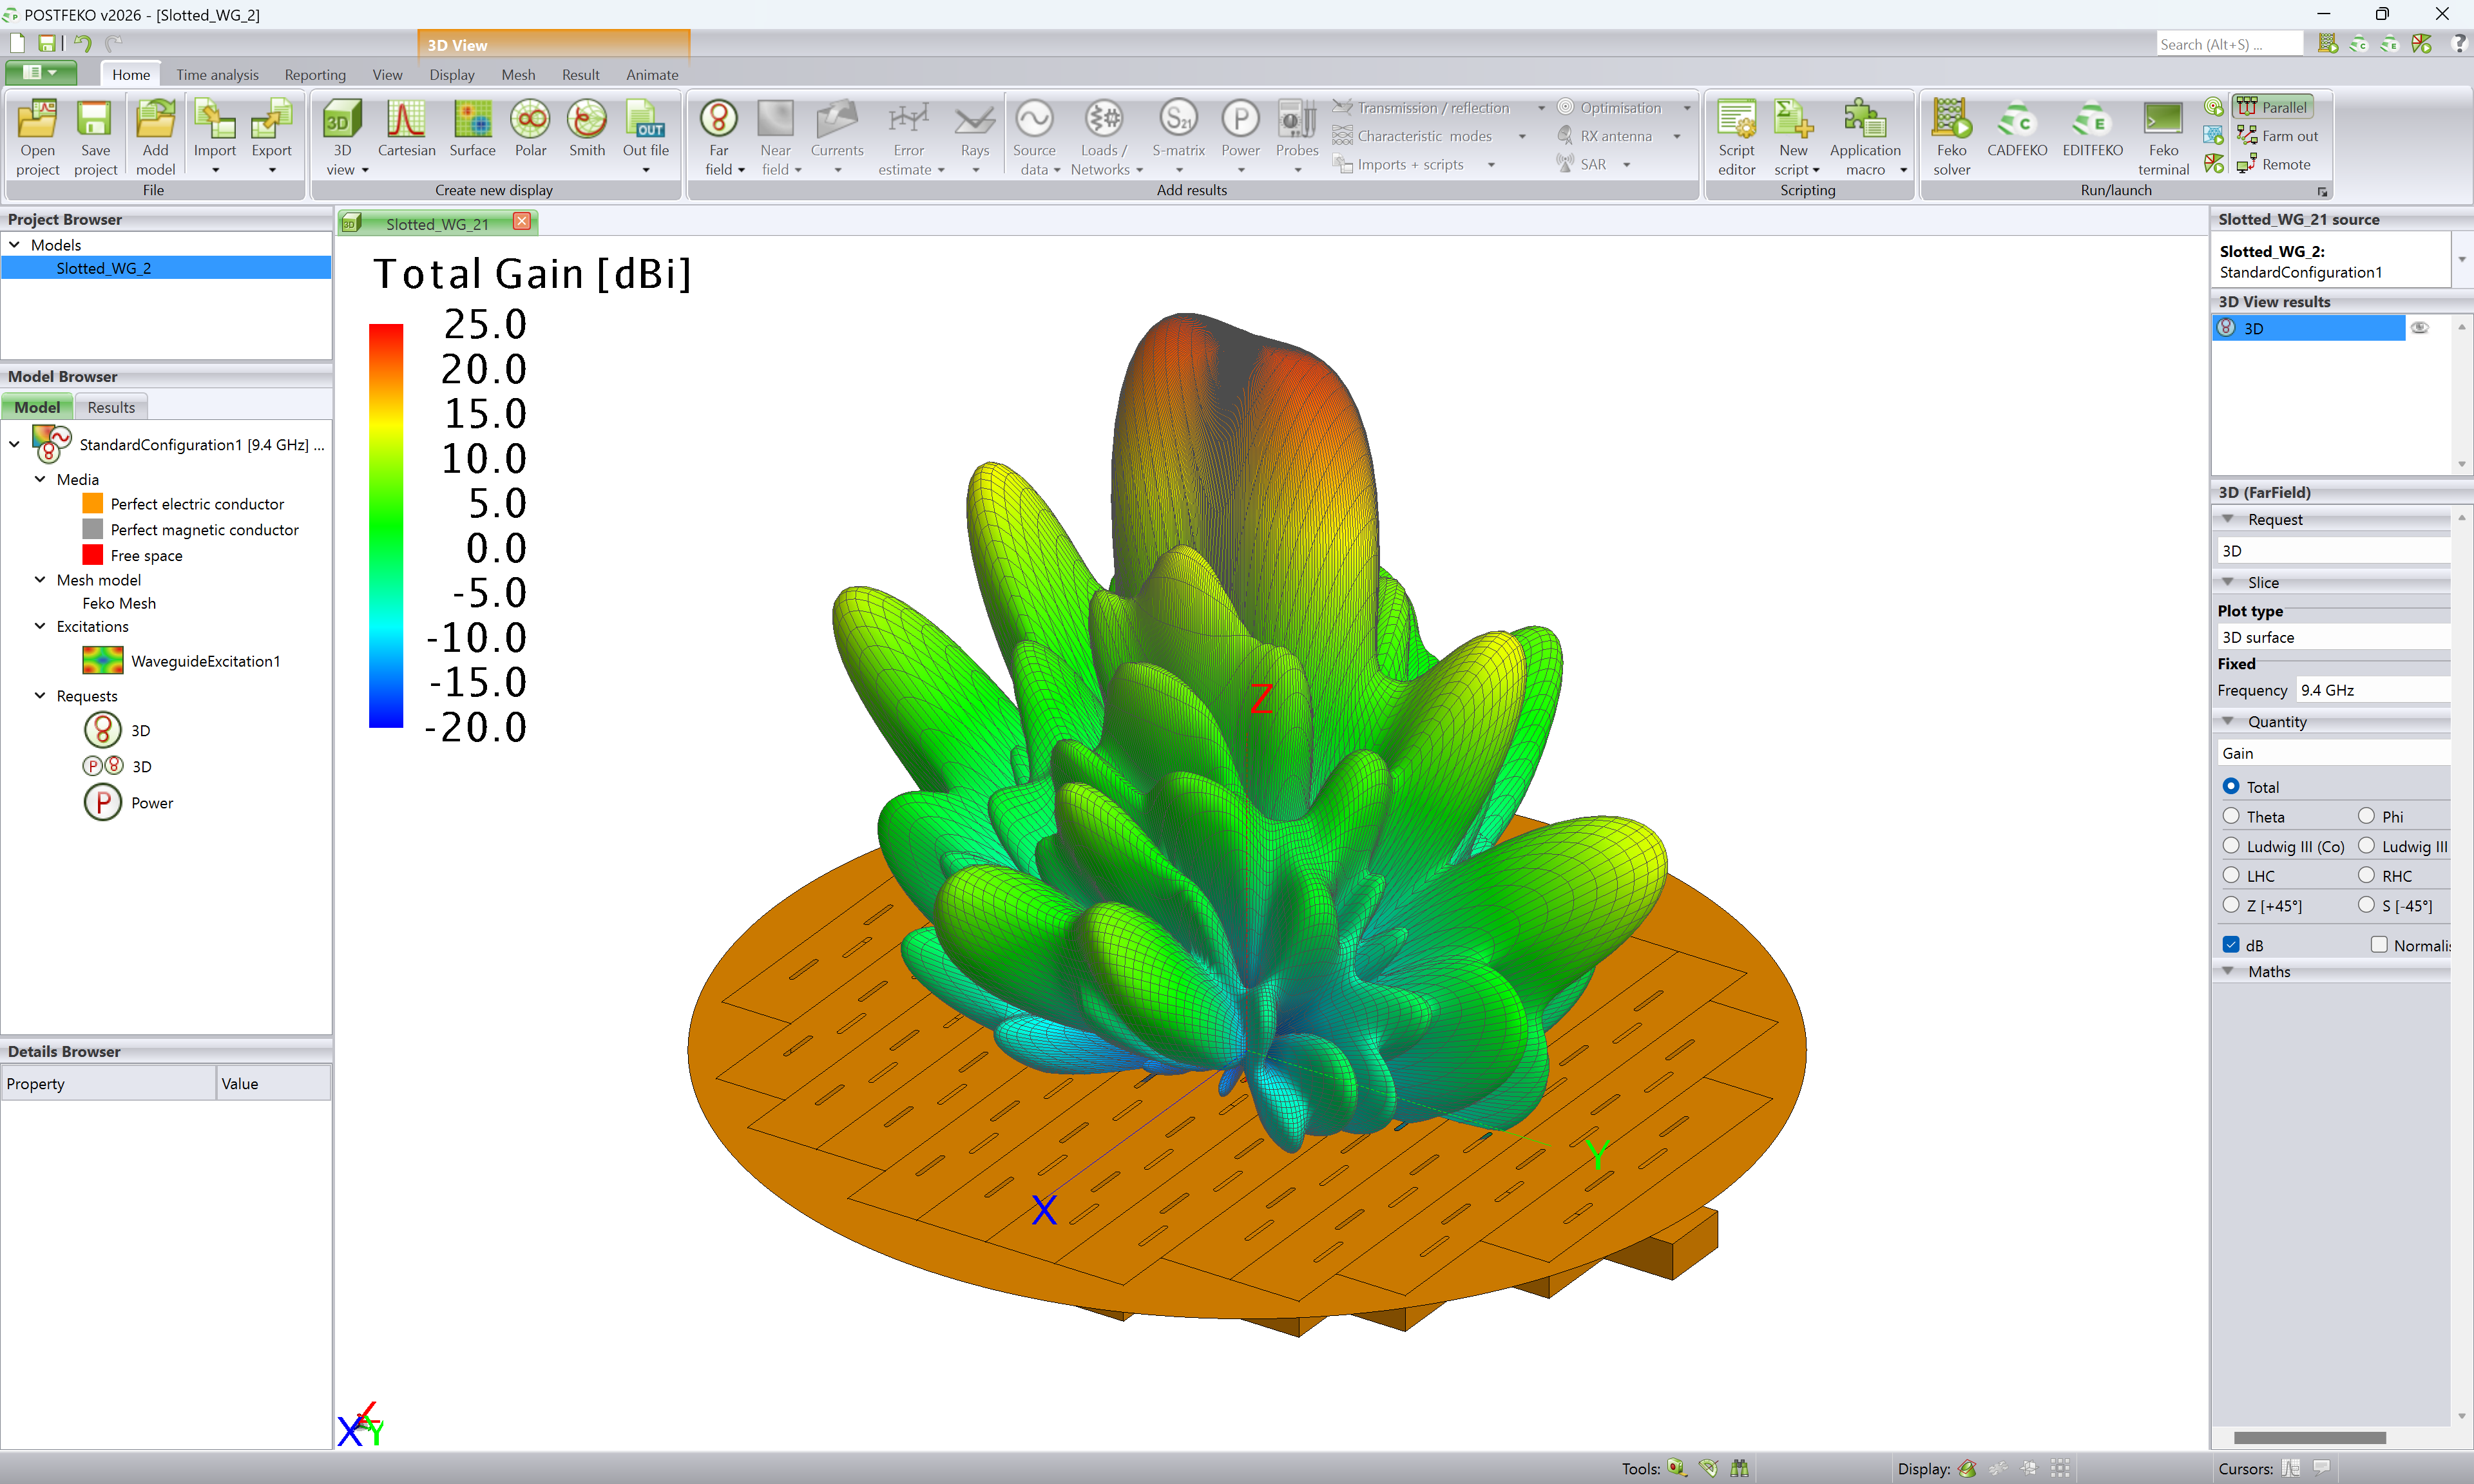
Task: Click the Remote launch button
Action: [x=2273, y=164]
